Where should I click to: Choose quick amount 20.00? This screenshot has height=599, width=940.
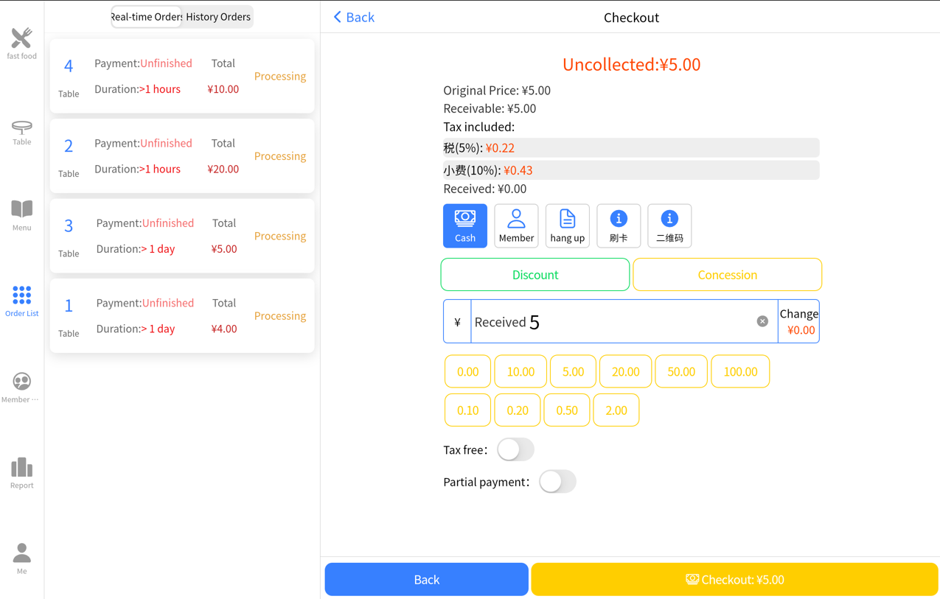pyautogui.click(x=625, y=371)
